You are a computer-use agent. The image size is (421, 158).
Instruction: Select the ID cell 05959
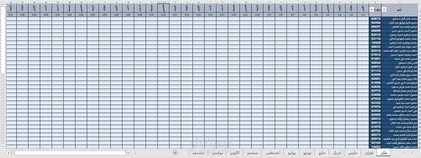point(375,115)
